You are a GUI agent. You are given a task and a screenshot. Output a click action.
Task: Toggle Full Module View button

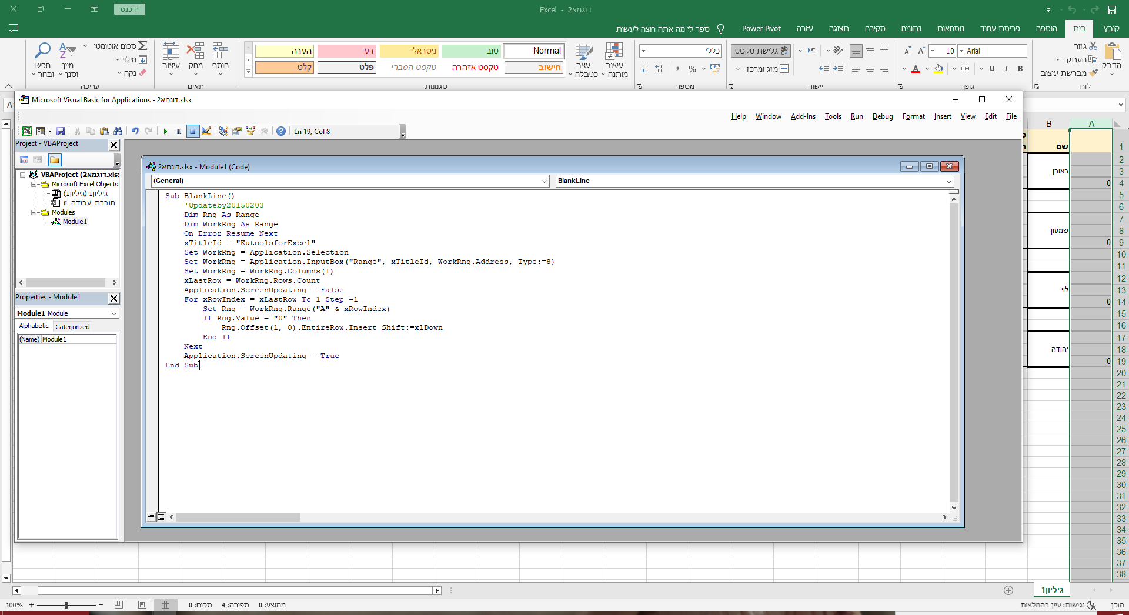pos(161,517)
